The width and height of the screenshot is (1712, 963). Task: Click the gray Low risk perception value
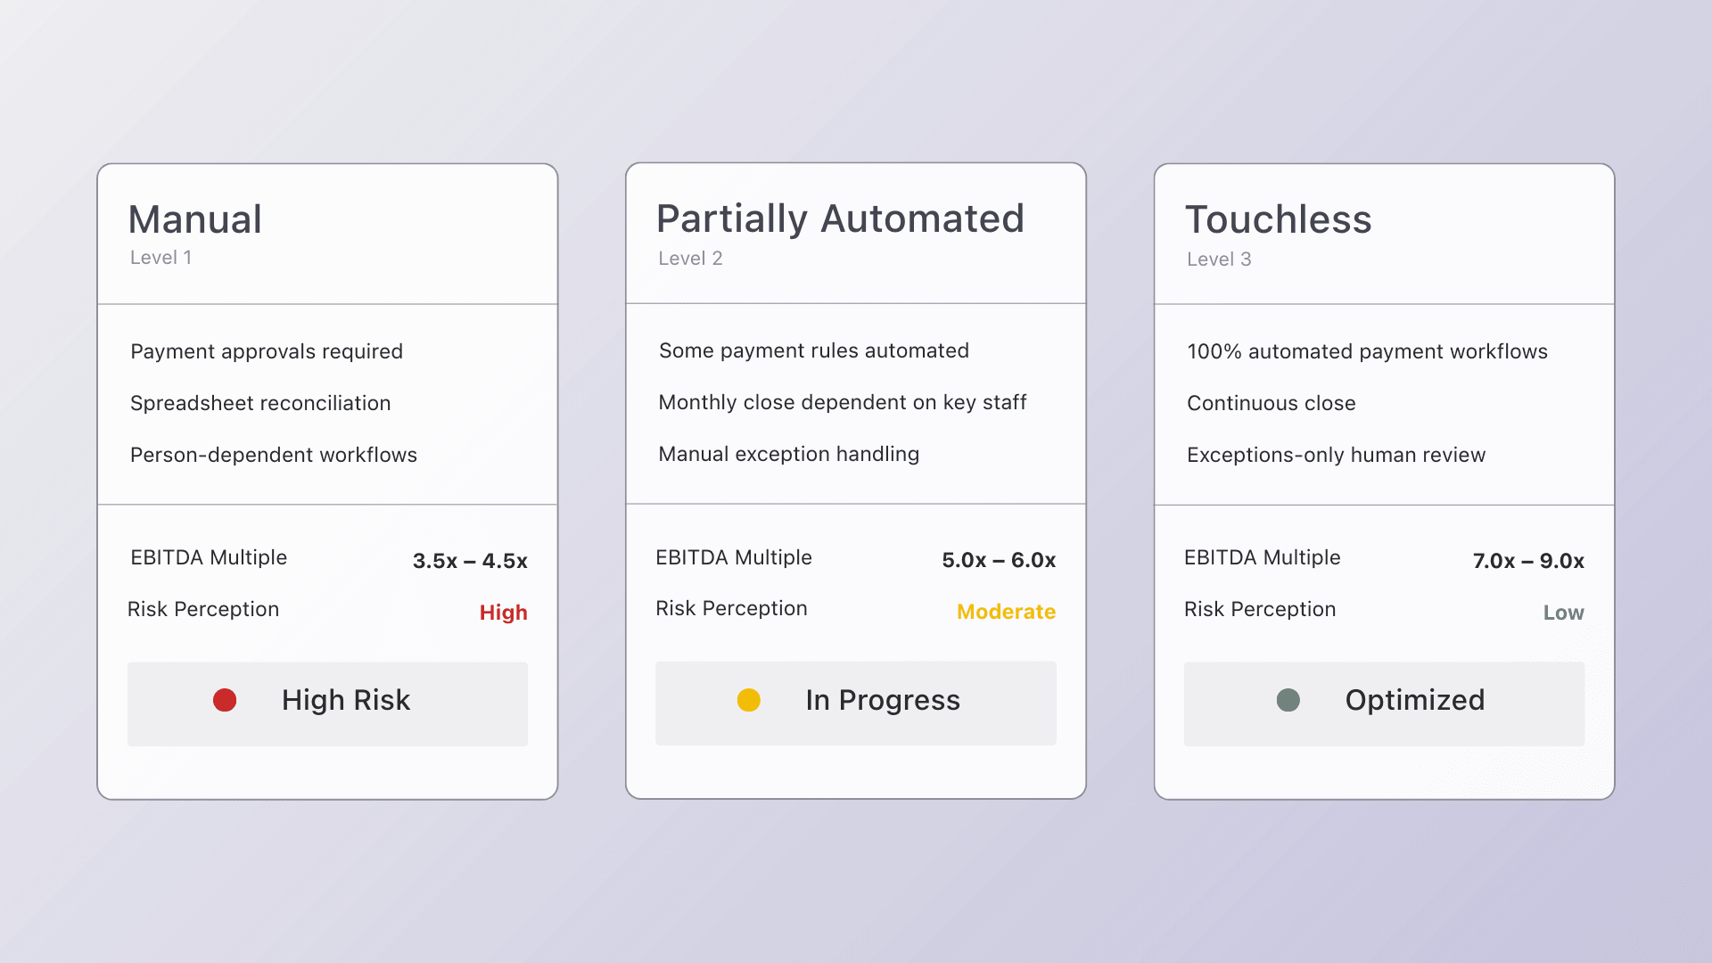pos(1563,613)
